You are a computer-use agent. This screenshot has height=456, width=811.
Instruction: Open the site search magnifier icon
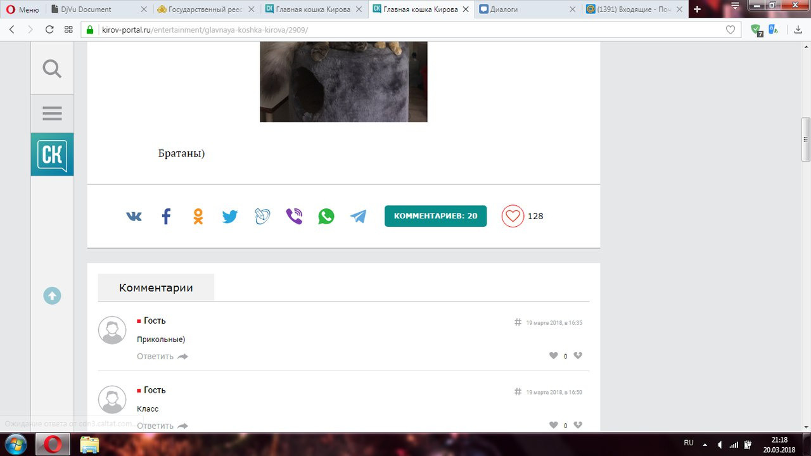coord(52,68)
